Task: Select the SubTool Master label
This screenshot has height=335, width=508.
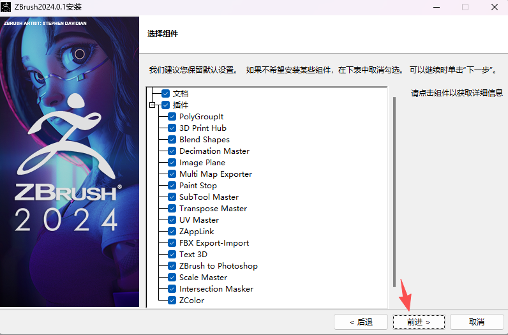Action: point(209,197)
